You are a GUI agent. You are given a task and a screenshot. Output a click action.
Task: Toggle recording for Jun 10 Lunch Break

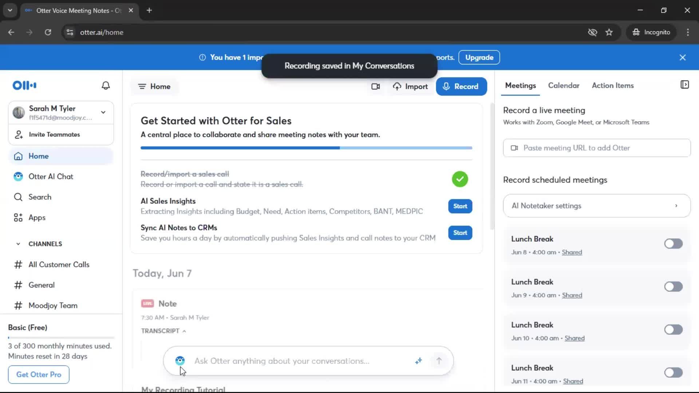(x=673, y=330)
